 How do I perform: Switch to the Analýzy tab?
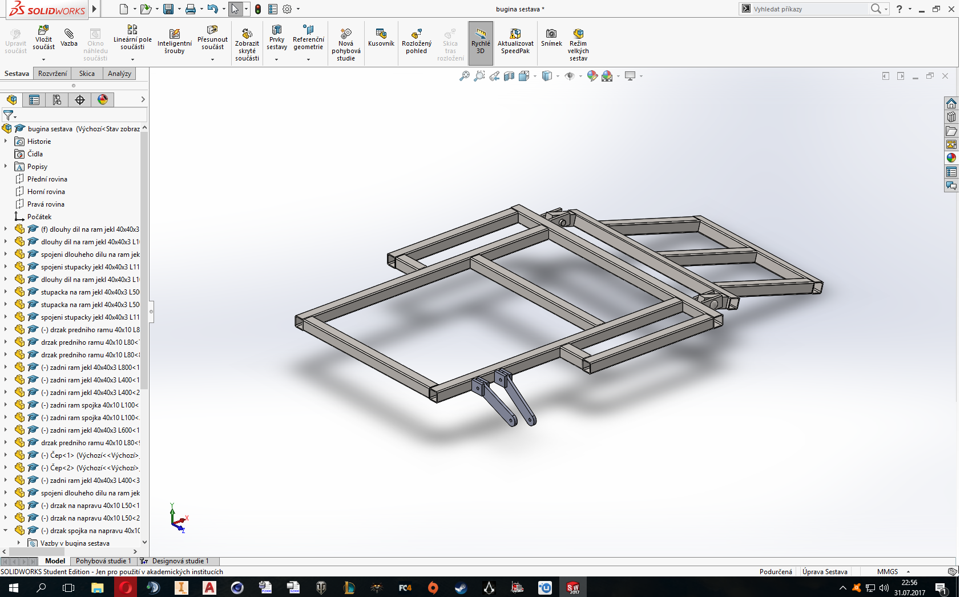[119, 74]
